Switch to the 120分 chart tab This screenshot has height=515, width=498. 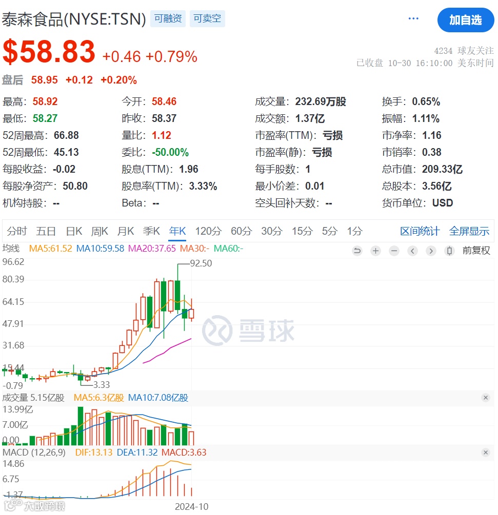click(208, 231)
